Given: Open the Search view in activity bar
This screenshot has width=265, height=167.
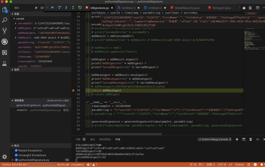Looking at the screenshot, I should click(5, 20).
